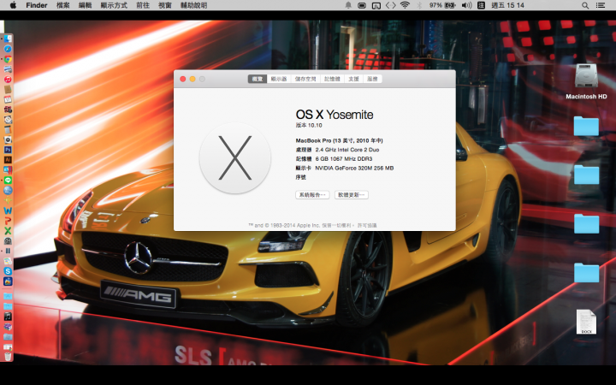Open the 顯示方式 menu

tap(114, 5)
